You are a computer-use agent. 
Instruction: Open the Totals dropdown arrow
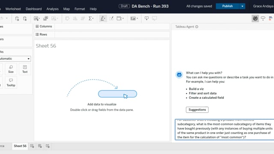coord(93,18)
